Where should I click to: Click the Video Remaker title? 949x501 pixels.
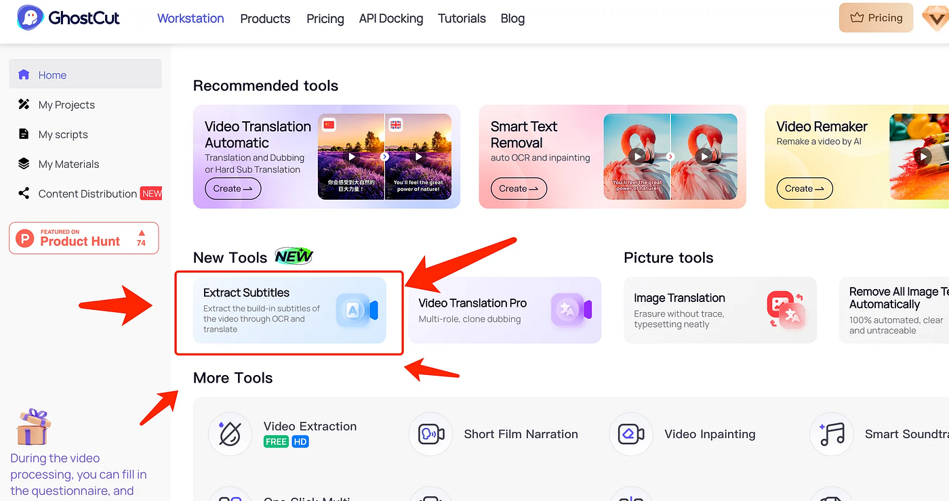point(822,127)
